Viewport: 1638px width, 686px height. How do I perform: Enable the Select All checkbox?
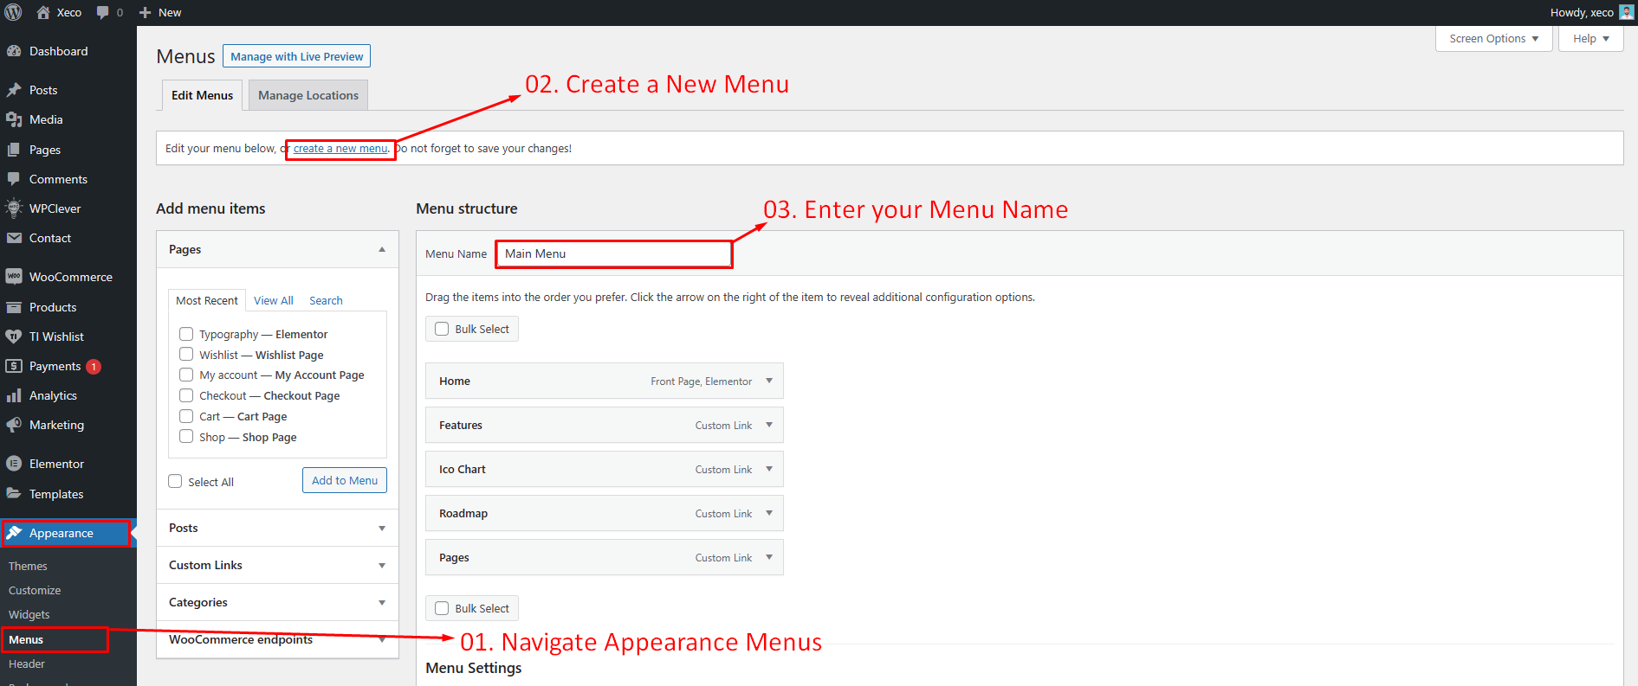[x=175, y=481]
